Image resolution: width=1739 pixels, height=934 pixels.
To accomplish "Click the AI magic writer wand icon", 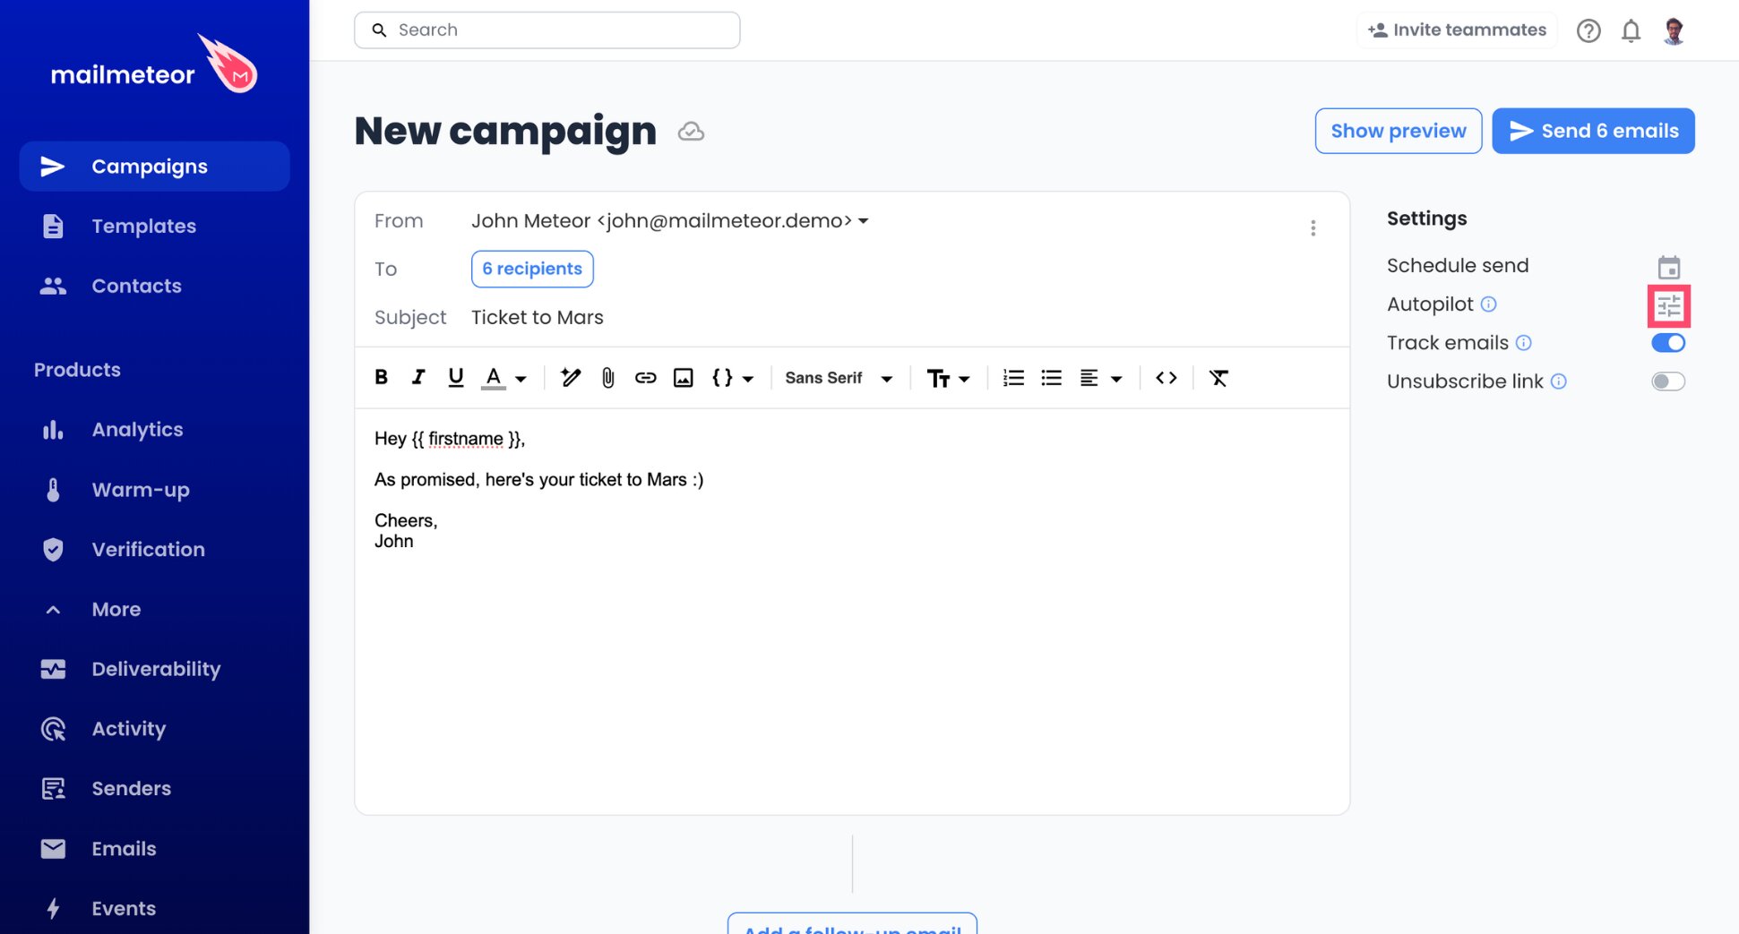I will coord(571,378).
